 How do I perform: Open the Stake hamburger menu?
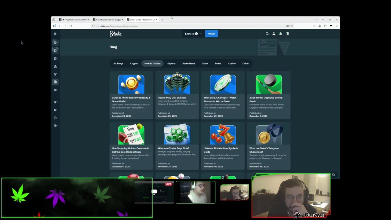point(55,34)
